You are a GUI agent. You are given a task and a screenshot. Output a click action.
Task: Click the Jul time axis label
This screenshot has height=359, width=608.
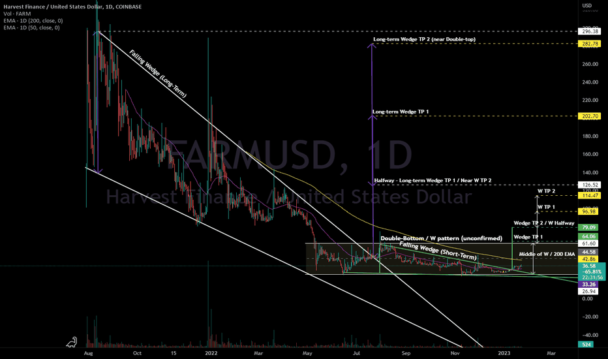(x=356, y=353)
